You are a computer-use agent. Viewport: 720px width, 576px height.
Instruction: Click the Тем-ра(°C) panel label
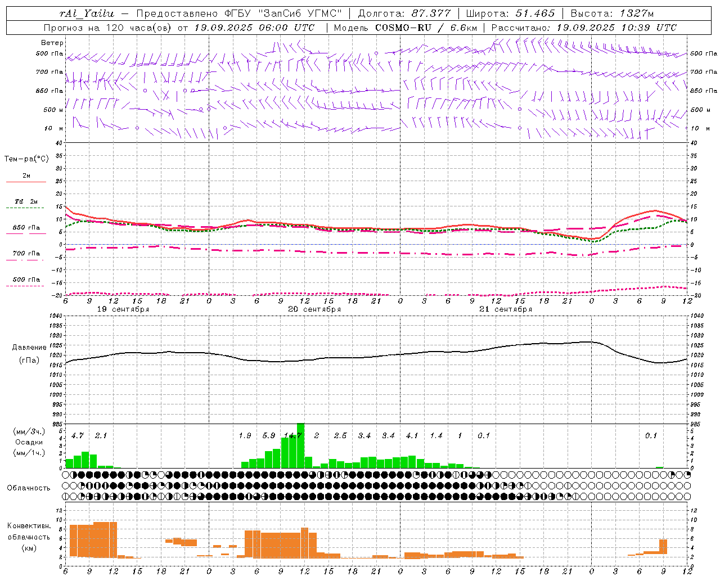point(26,159)
